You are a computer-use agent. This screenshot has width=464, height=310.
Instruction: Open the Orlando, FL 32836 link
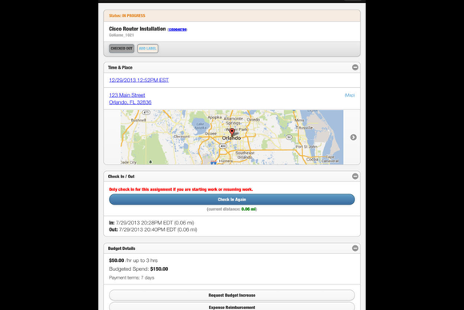pos(130,102)
